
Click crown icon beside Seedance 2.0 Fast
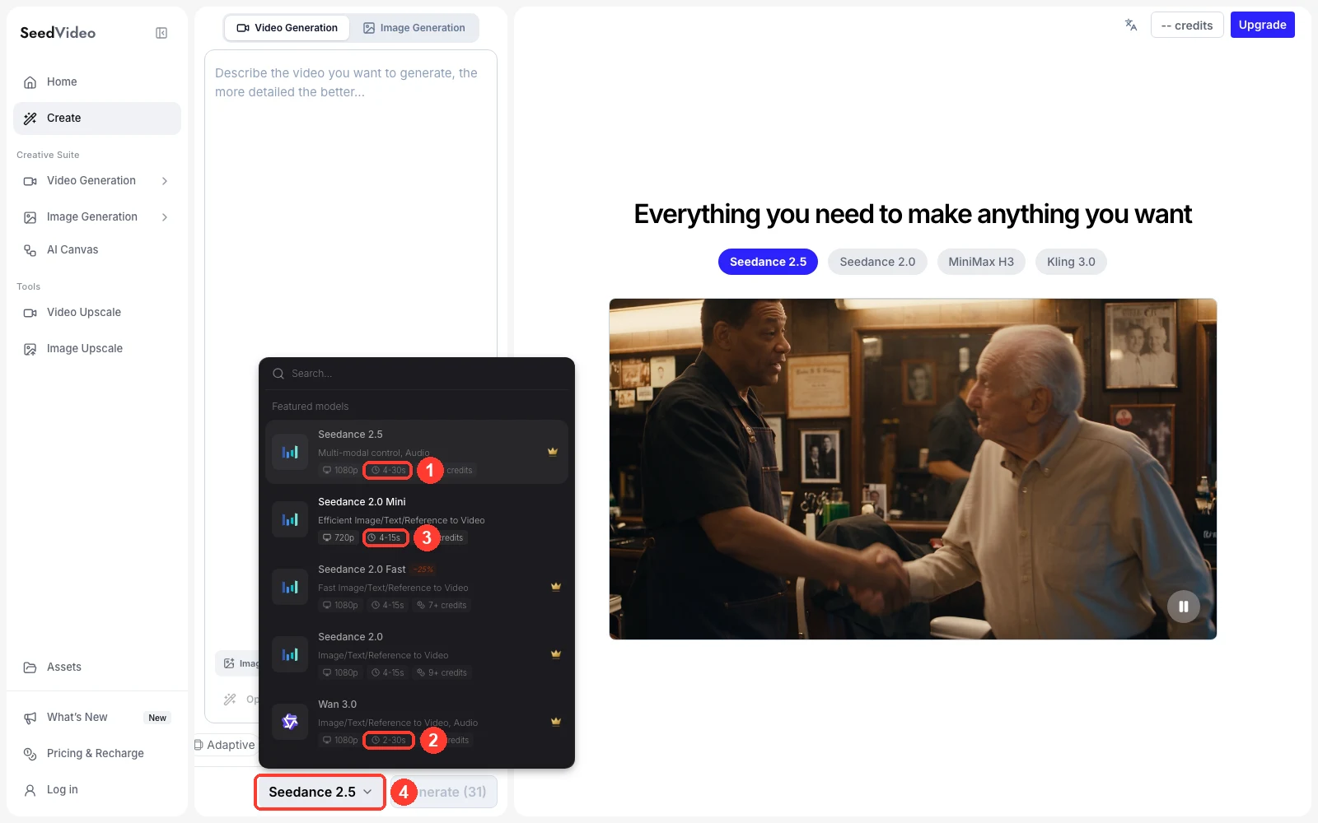pos(556,587)
